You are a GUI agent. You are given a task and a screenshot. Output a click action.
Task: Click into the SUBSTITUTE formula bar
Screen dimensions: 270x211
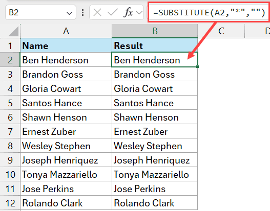[x=209, y=12]
